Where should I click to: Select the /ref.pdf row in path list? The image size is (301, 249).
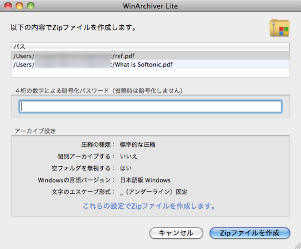[150, 56]
